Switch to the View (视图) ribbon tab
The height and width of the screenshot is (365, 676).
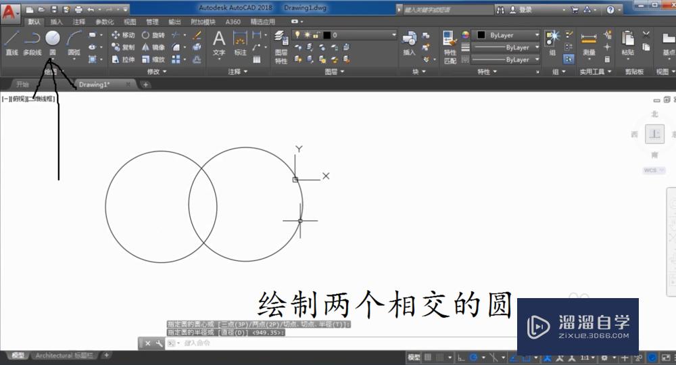pyautogui.click(x=130, y=22)
